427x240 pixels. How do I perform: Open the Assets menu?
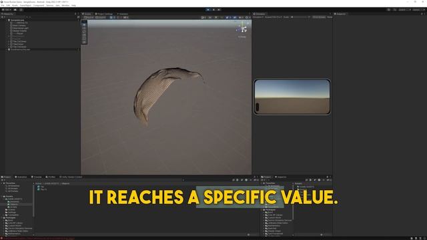pyautogui.click(x=15, y=5)
